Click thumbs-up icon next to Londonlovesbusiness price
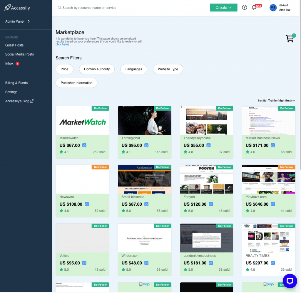Screen dimensions: 301x293 point(211,263)
